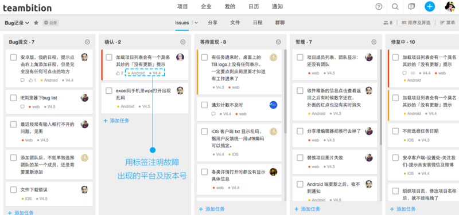Click the comment icon on 通知计数不及时
Viewport: 459px width, 215px height.
click(x=213, y=114)
